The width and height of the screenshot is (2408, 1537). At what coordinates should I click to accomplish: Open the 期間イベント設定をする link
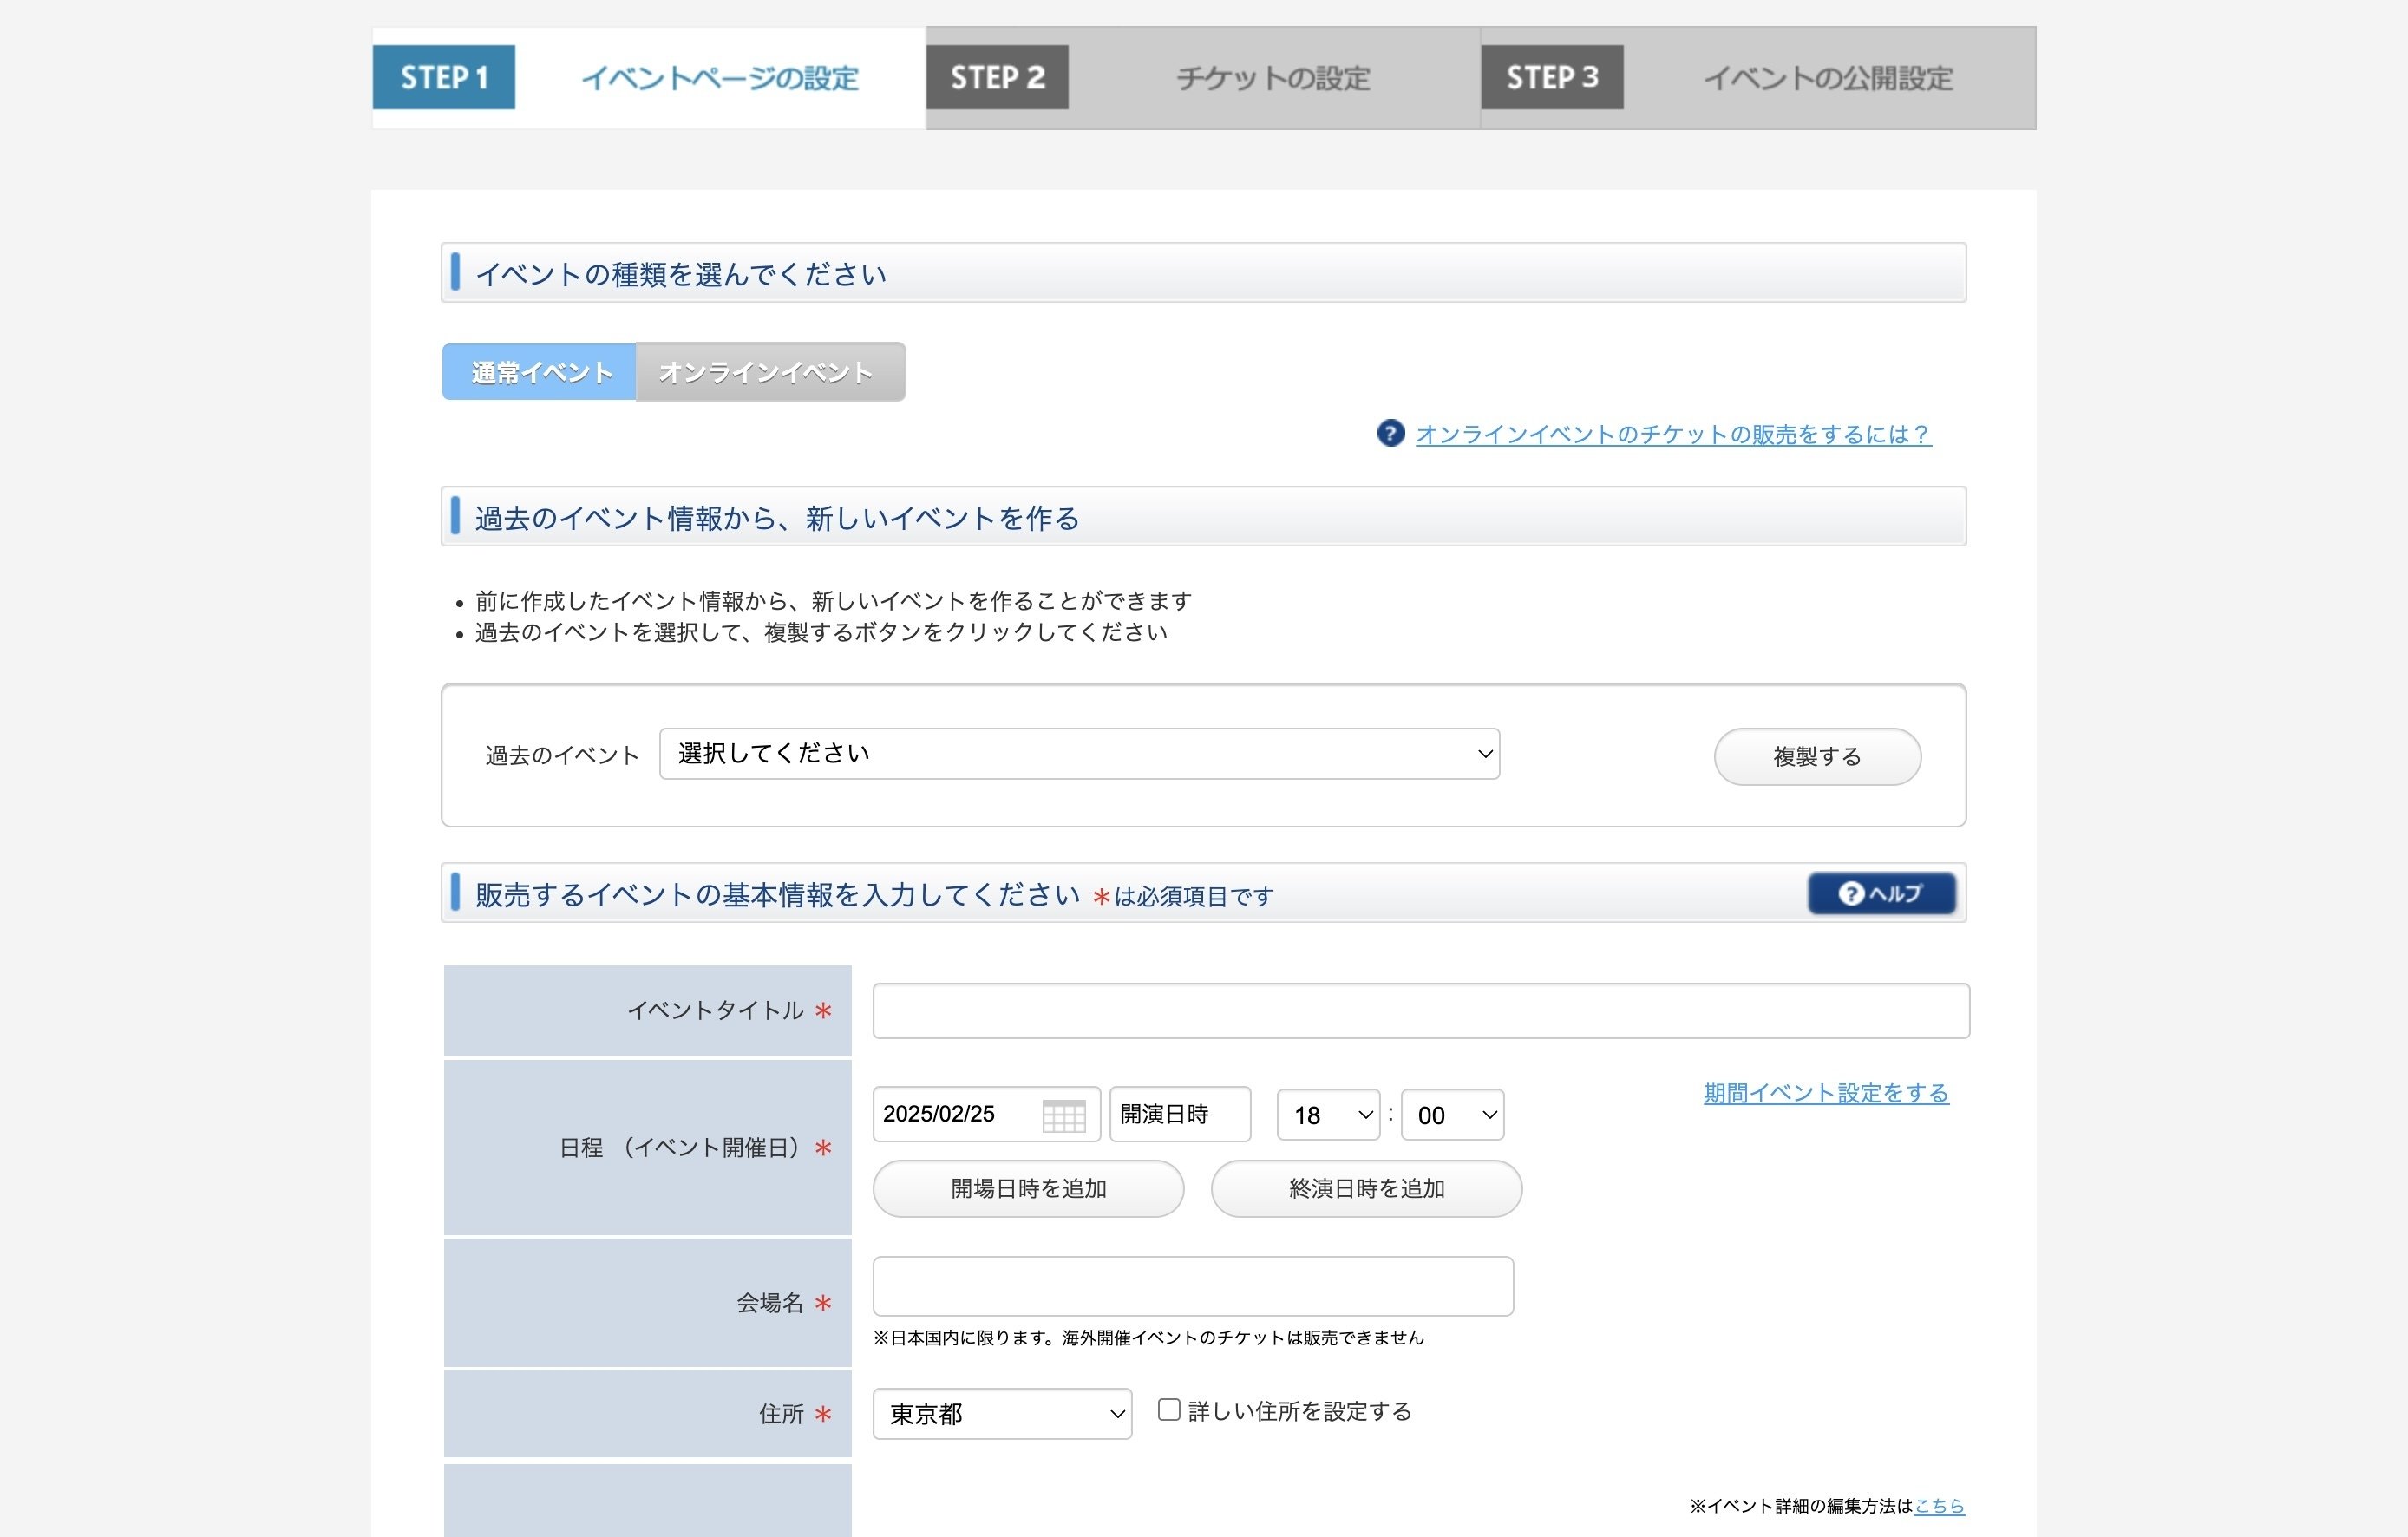[1824, 1093]
